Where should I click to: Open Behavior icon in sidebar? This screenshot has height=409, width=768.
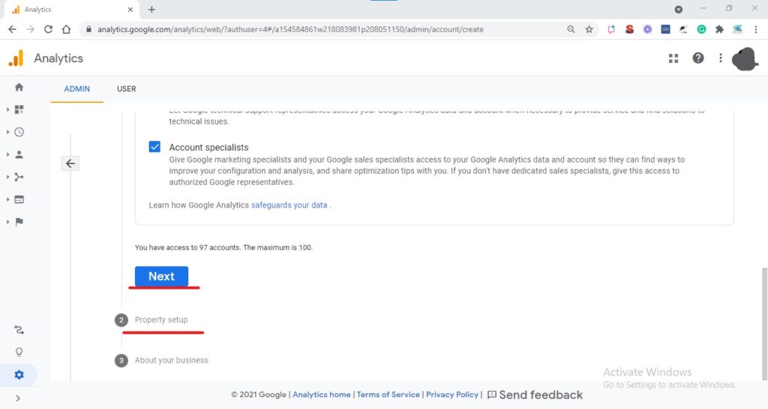click(19, 199)
